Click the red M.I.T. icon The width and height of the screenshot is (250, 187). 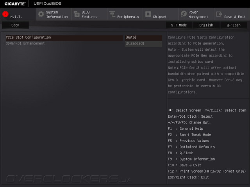point(5,14)
